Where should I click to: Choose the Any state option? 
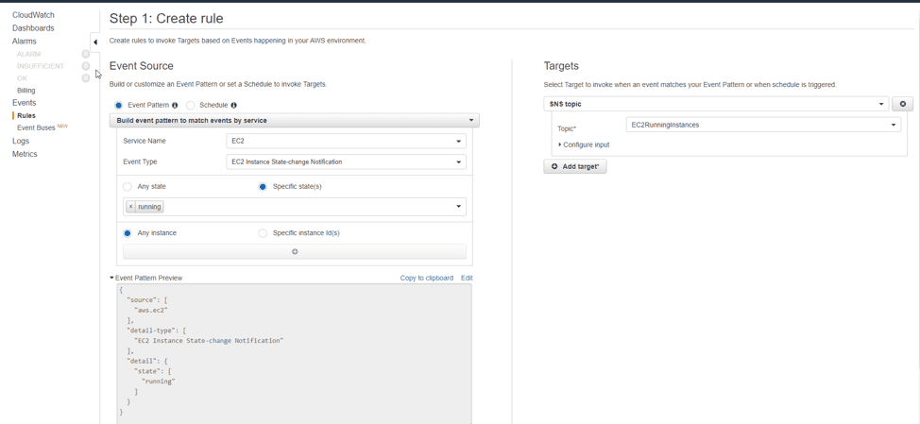(x=128, y=186)
